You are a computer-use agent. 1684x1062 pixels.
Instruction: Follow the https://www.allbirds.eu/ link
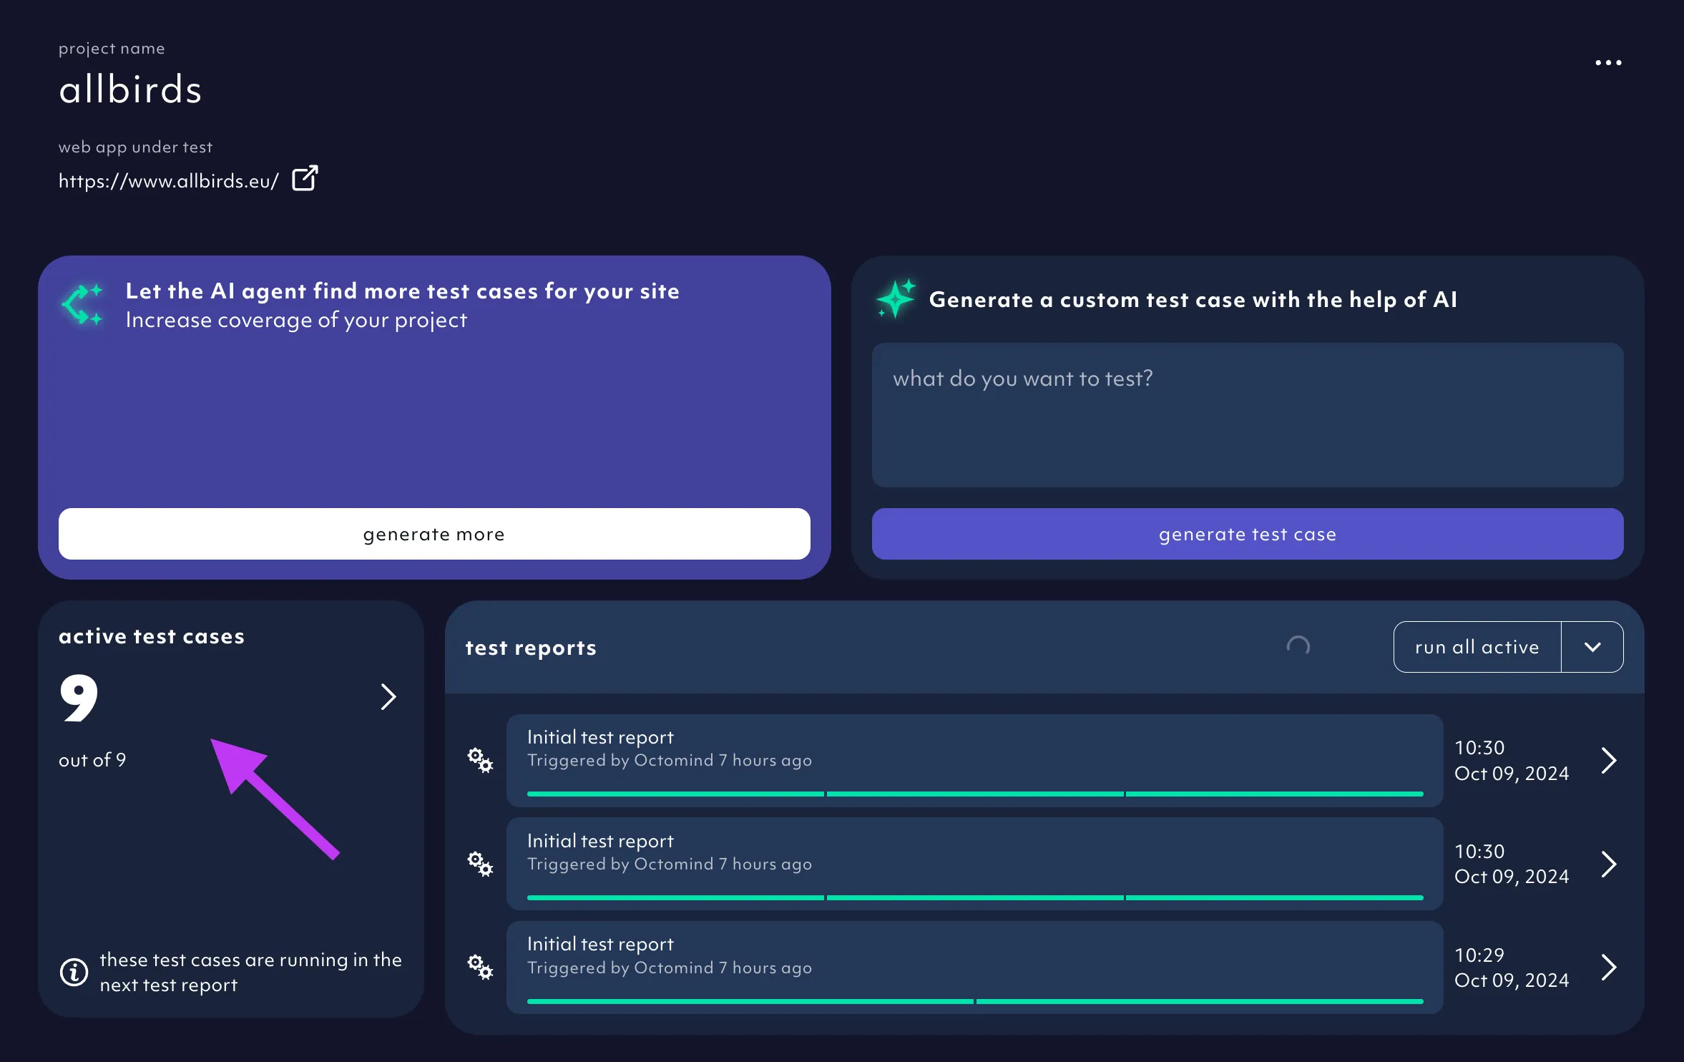pyautogui.click(x=169, y=180)
